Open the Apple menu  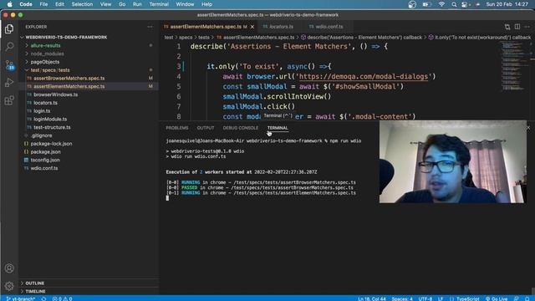tap(9, 4)
